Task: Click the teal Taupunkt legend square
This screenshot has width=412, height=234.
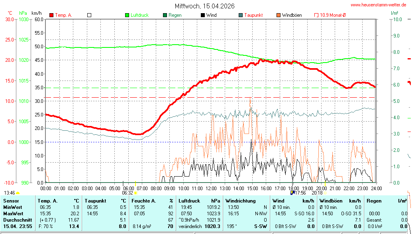Action: (241, 15)
